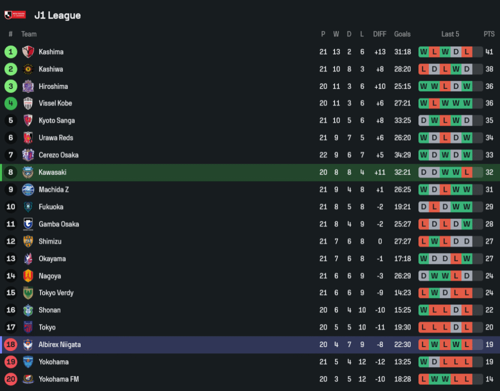Image resolution: width=500 pixels, height=391 pixels.
Task: Open Hiroshima team link
Action: pyautogui.click(x=53, y=86)
